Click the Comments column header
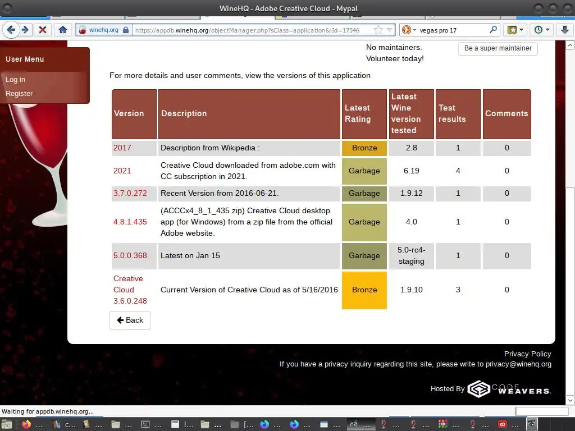 pos(507,113)
